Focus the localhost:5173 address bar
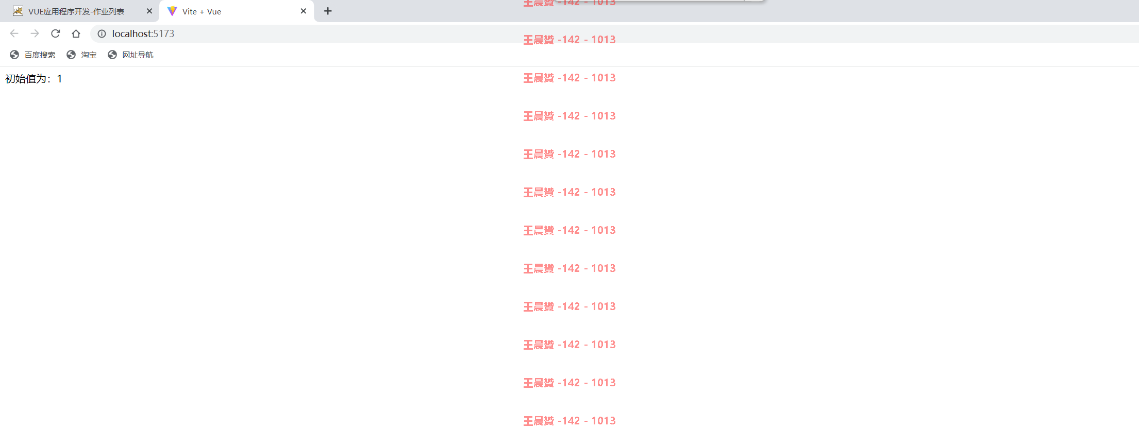This screenshot has height=445, width=1139. coord(613,33)
